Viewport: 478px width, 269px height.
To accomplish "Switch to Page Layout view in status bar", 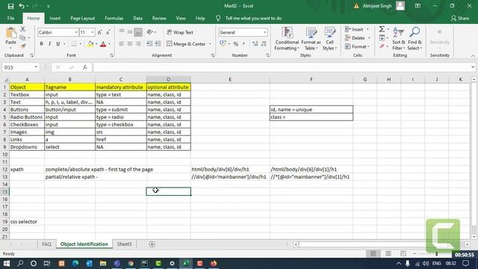I will (x=388, y=254).
